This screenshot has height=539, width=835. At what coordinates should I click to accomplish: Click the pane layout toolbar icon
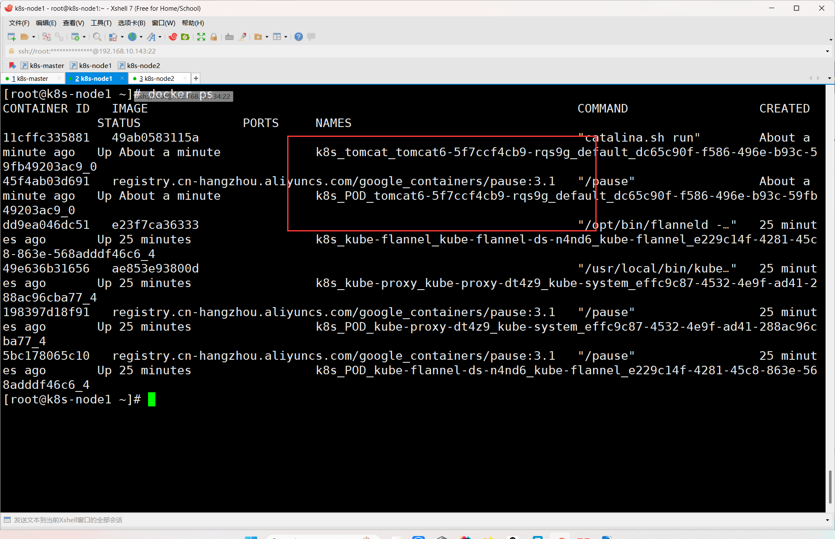[x=277, y=37]
